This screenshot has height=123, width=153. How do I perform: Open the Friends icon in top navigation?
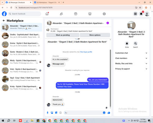pos(61,14)
